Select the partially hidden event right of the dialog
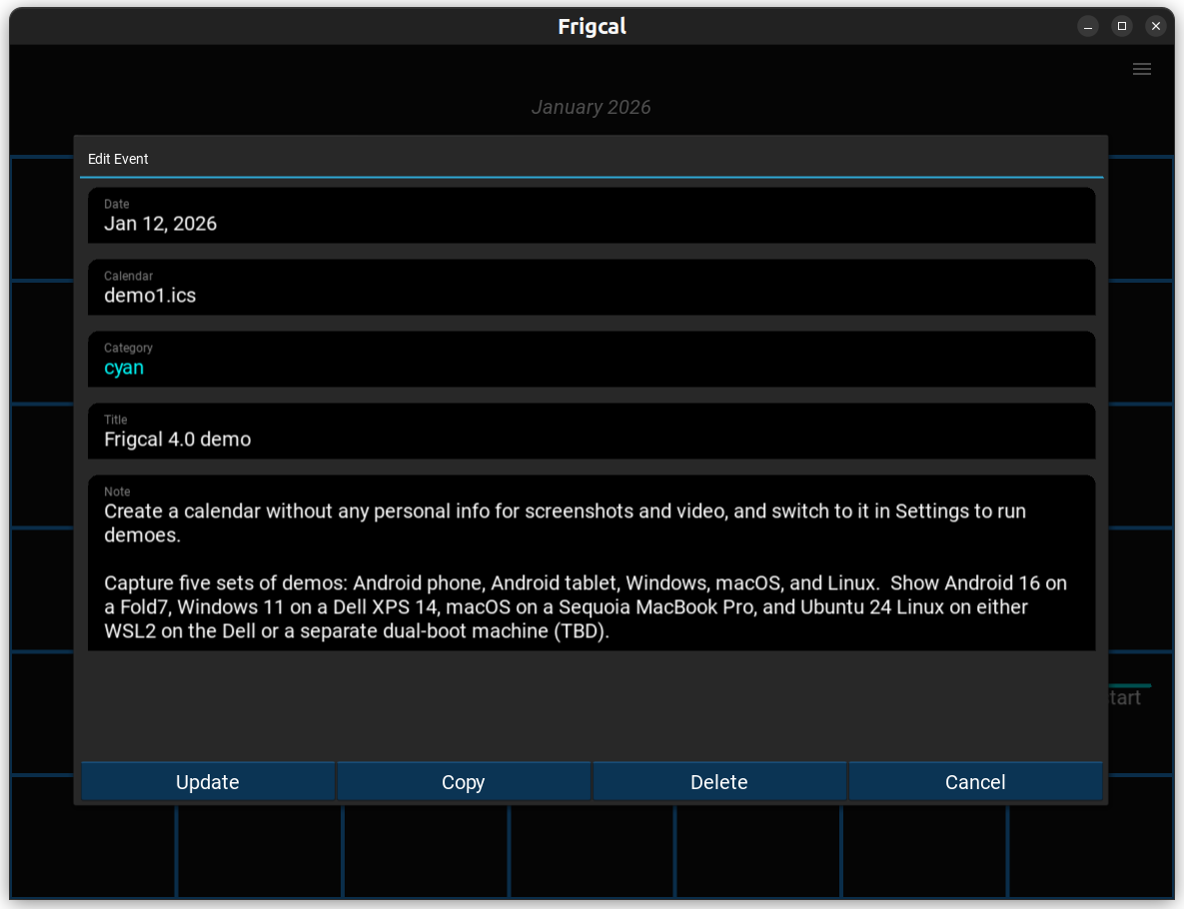1184x909 pixels. click(x=1129, y=697)
